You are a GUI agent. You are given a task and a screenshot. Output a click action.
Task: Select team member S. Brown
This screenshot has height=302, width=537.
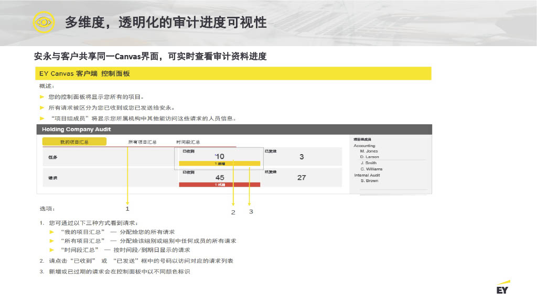click(370, 181)
